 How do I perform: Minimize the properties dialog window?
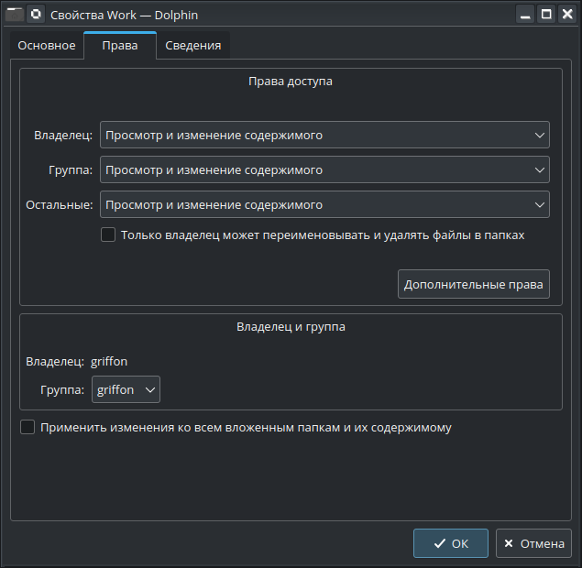click(x=525, y=15)
